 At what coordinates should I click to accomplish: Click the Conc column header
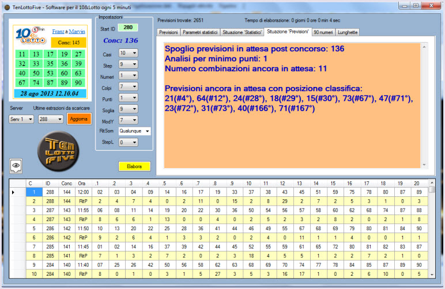point(67,183)
